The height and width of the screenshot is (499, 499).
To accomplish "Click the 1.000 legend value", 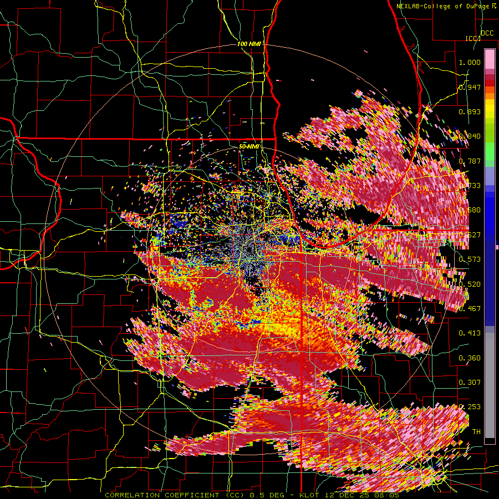I will (x=470, y=62).
